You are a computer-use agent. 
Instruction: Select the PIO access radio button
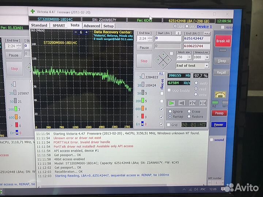pos(187,26)
